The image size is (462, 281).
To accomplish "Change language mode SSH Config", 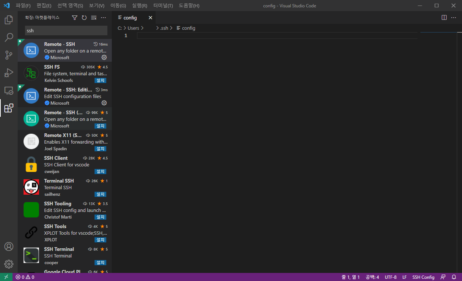I will point(423,277).
